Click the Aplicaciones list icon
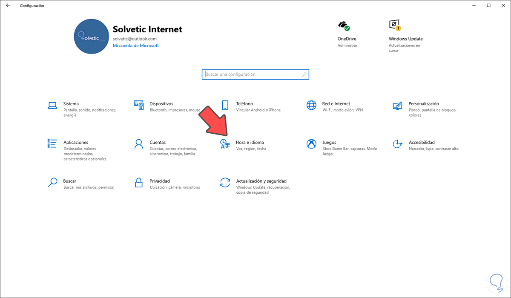The width and height of the screenshot is (511, 298). click(52, 144)
